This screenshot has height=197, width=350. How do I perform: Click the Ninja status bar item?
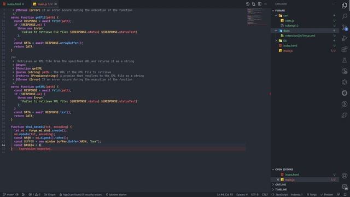pos(312,195)
